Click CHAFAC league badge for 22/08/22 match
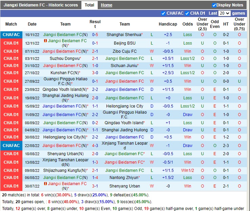The height and width of the screenshot is (211, 250). (x=11, y=145)
